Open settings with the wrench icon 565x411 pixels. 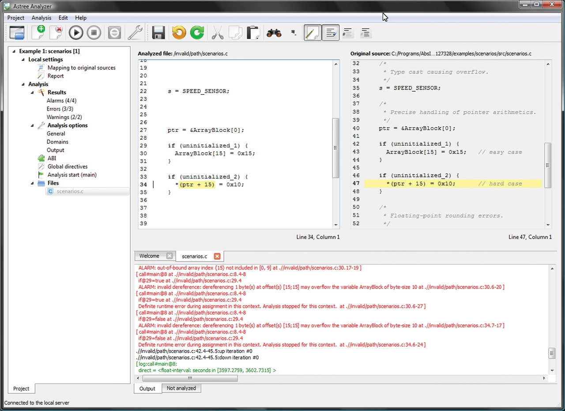(135, 33)
